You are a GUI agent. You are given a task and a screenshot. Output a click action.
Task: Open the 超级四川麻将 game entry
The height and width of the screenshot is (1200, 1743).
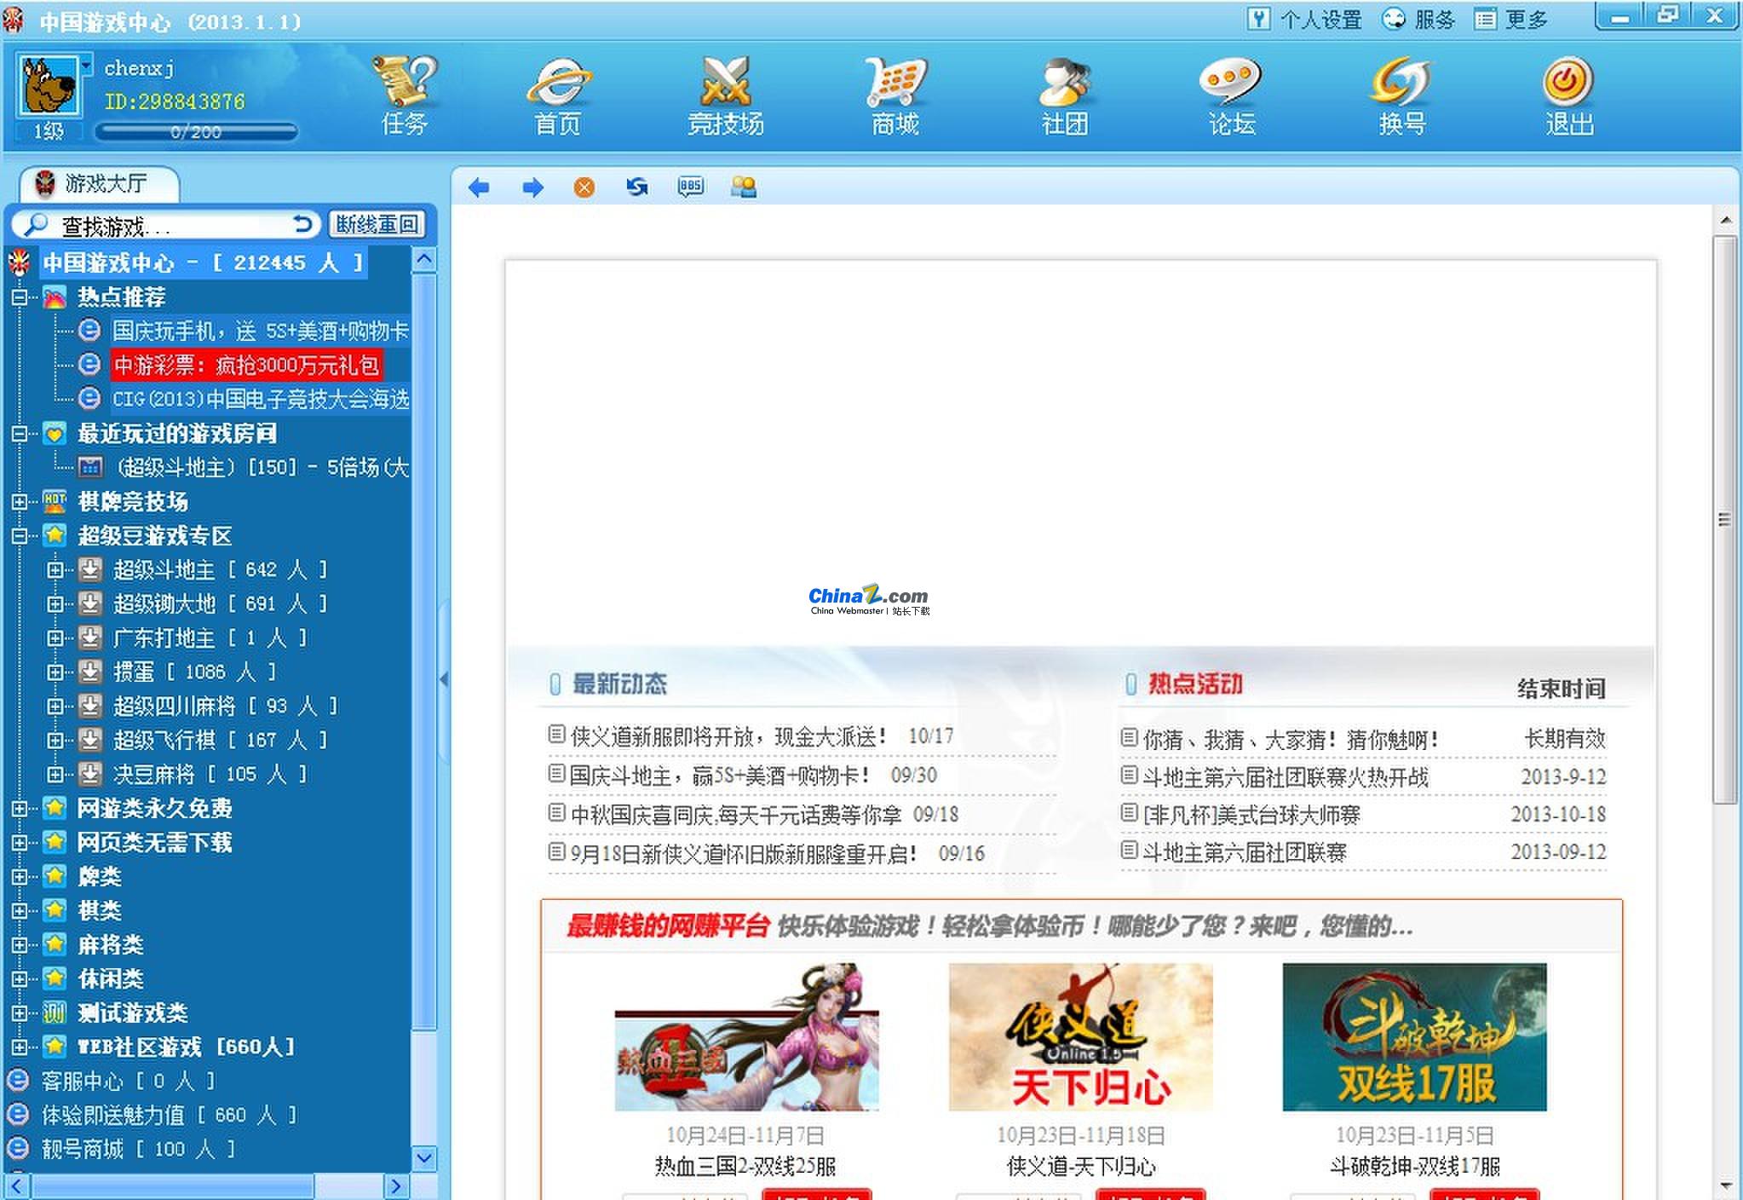click(x=225, y=706)
